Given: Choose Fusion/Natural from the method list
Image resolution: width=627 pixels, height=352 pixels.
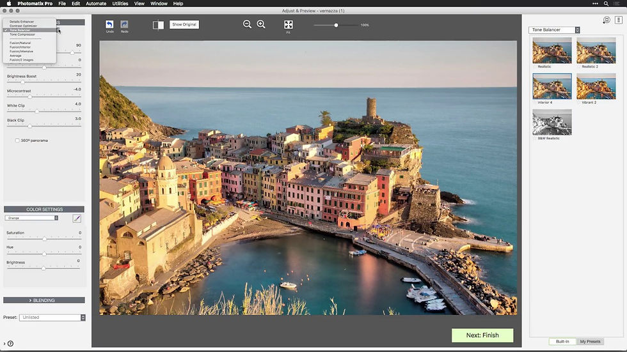Looking at the screenshot, I should pyautogui.click(x=20, y=43).
